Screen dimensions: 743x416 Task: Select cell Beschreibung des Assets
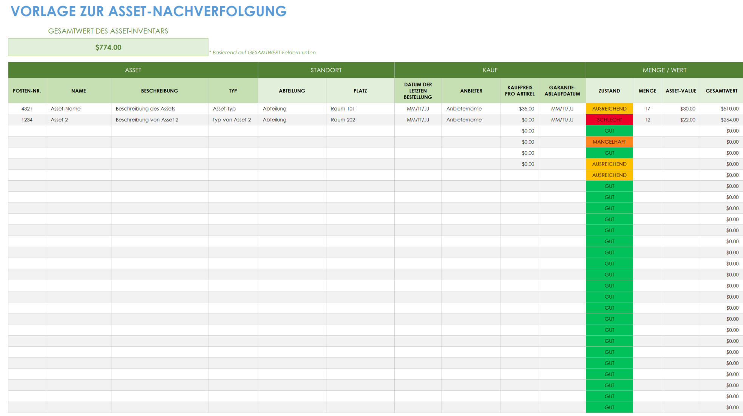159,109
